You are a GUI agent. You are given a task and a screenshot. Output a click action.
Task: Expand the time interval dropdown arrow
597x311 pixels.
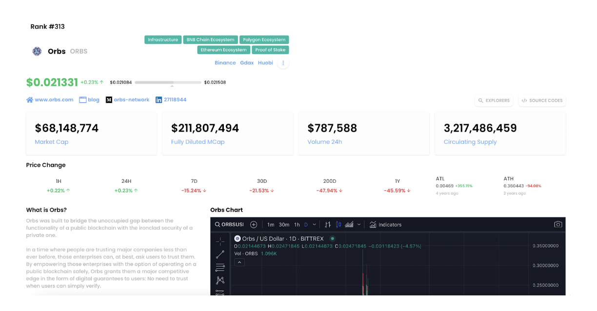tap(314, 225)
